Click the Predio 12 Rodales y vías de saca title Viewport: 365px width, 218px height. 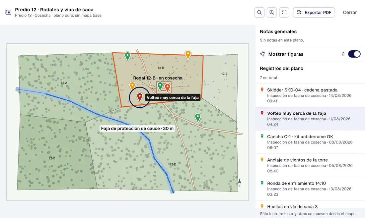click(54, 10)
